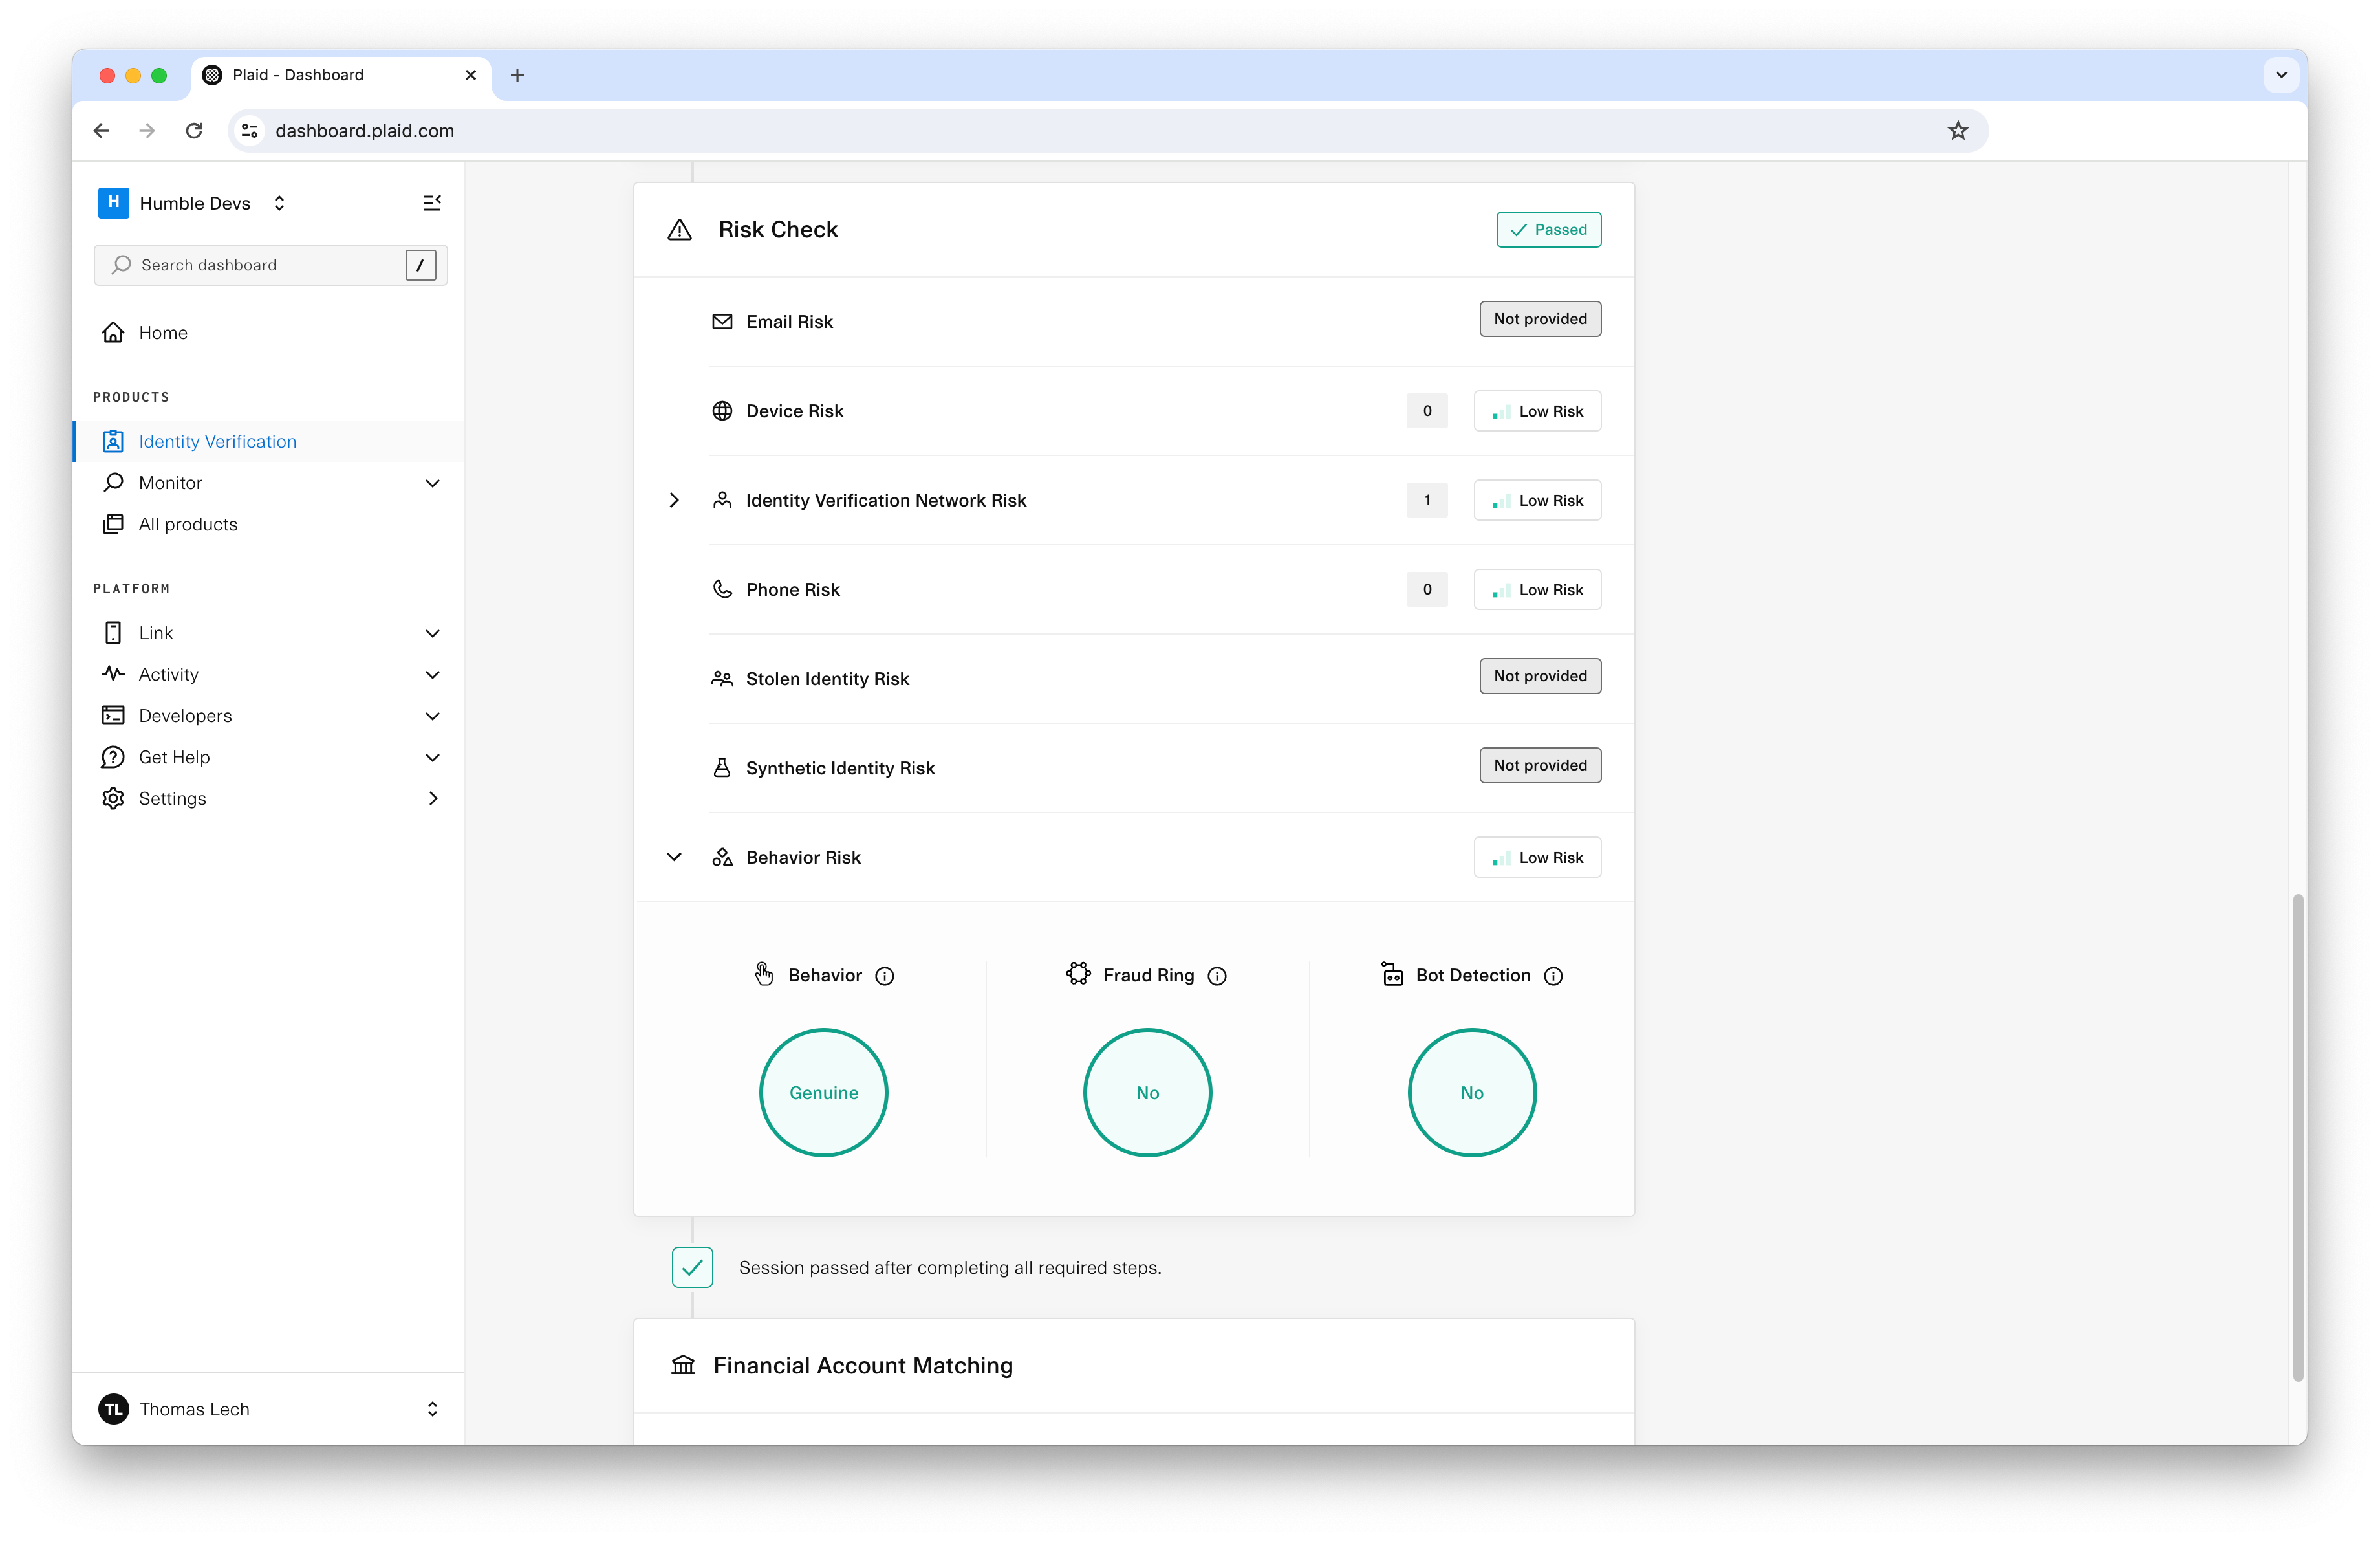Screen dimensions: 2380x1541
Task: Click the Phone Risk score 0
Action: (1427, 589)
